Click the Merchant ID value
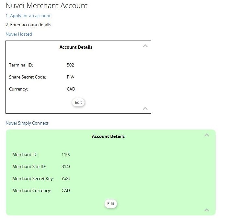The height and width of the screenshot is (219, 237). pos(66,154)
